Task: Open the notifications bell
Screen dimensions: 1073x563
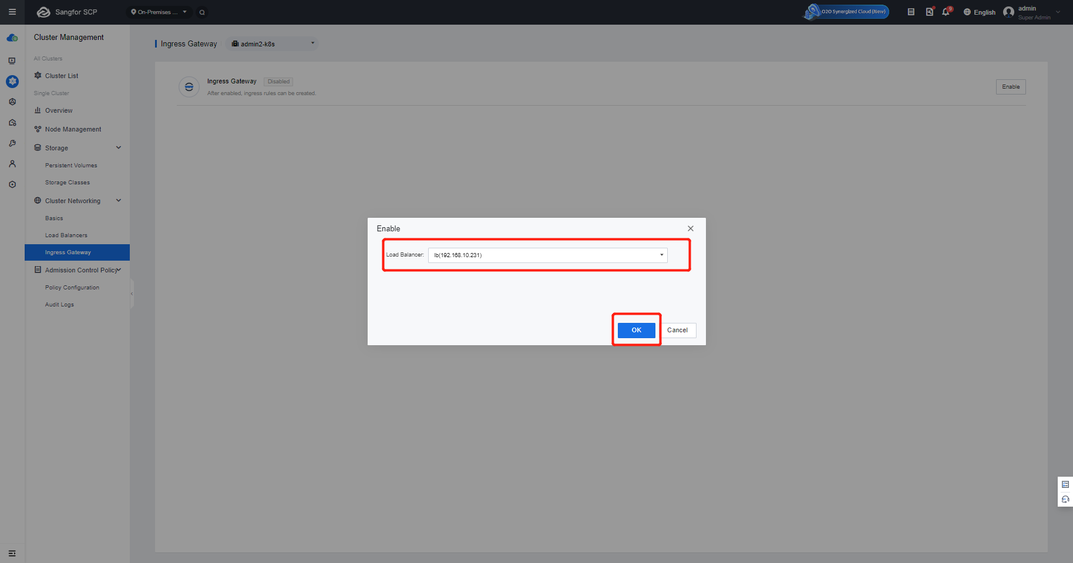Action: (x=946, y=12)
